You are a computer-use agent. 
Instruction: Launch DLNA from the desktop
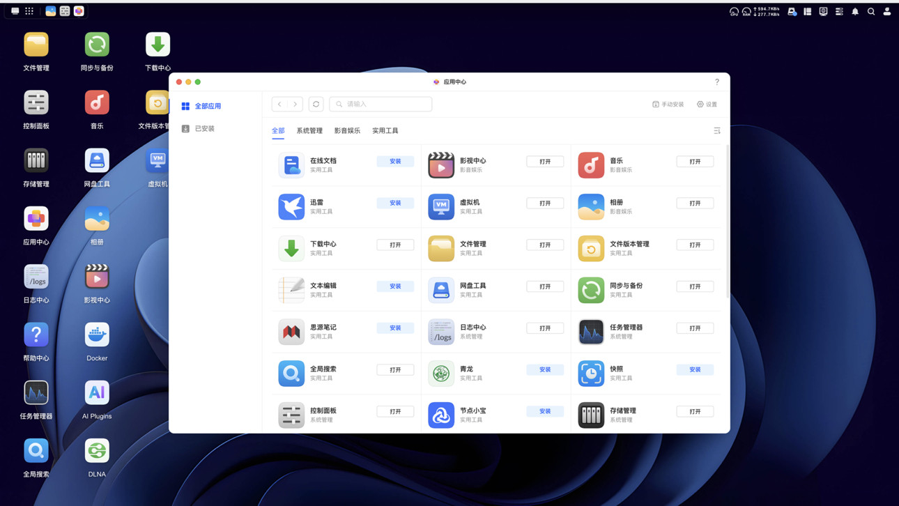point(97,450)
